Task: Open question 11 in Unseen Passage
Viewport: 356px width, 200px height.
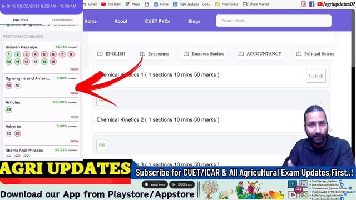Action: coord(17,62)
